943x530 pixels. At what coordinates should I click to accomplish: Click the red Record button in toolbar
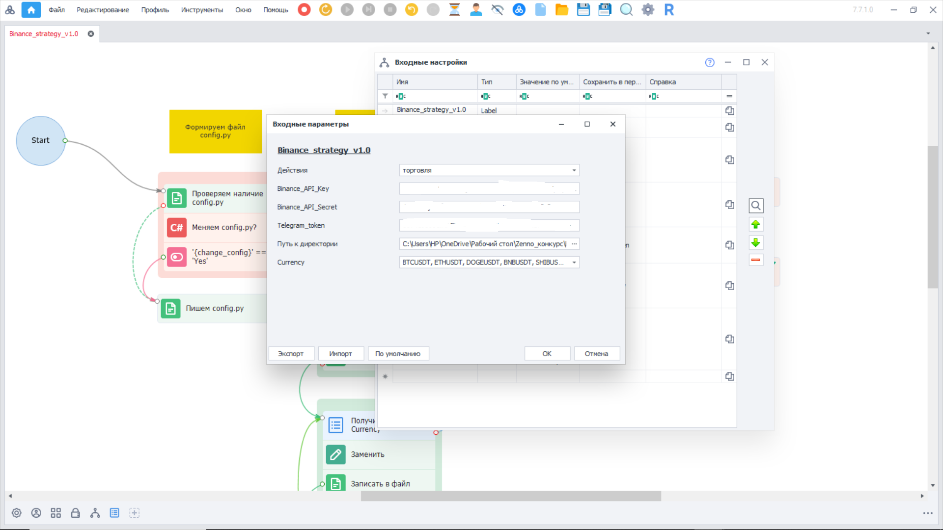pyautogui.click(x=304, y=10)
